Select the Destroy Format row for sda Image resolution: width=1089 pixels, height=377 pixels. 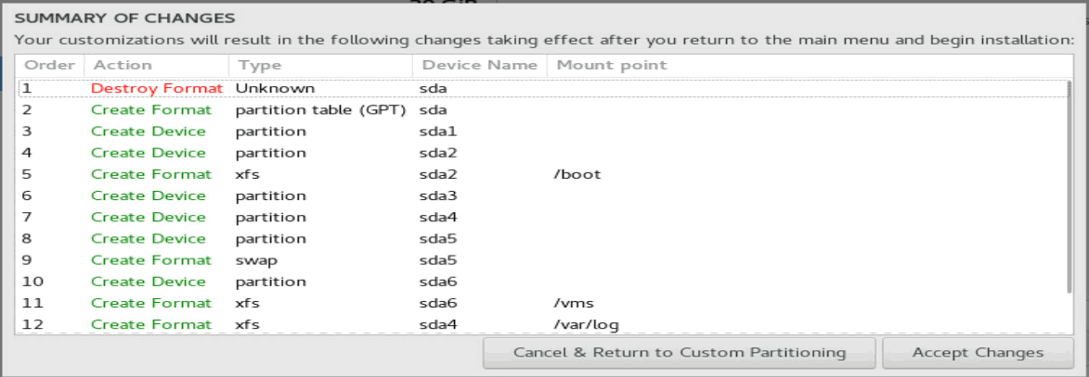click(x=542, y=89)
